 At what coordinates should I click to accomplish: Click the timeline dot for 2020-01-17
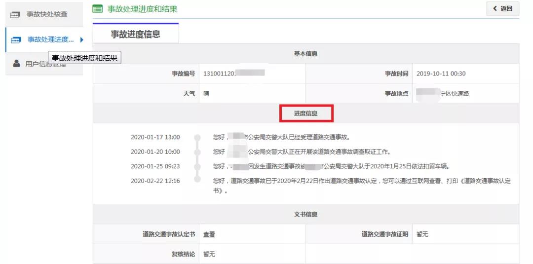click(197, 138)
